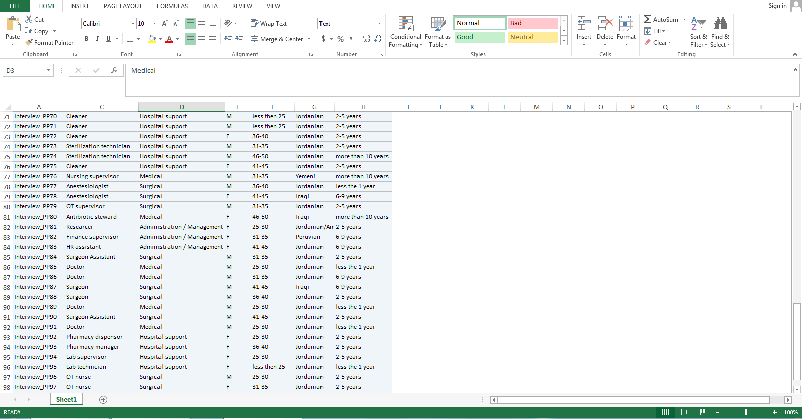Apply the Accounting dollar number format
Viewport: 802px width, 419px height.
[x=324, y=39]
